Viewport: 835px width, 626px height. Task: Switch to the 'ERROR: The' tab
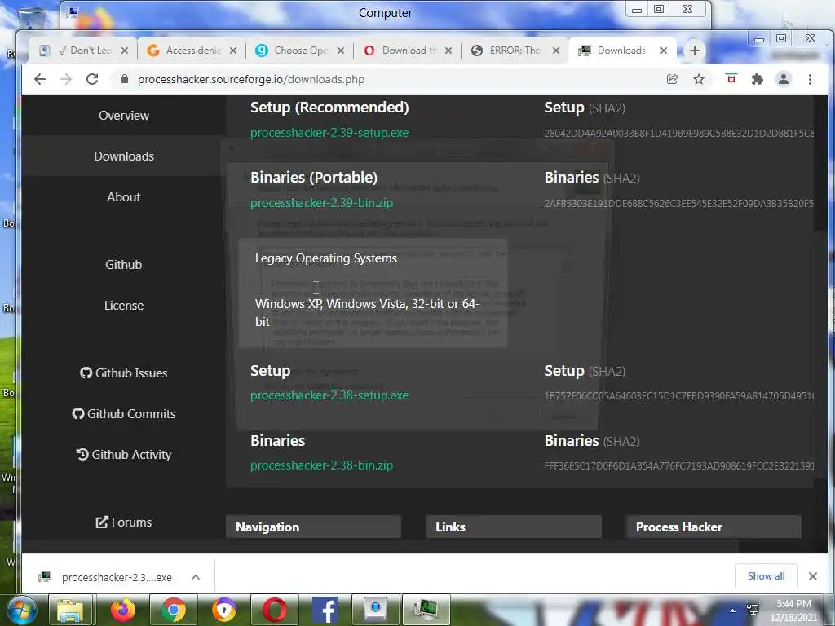coord(515,51)
